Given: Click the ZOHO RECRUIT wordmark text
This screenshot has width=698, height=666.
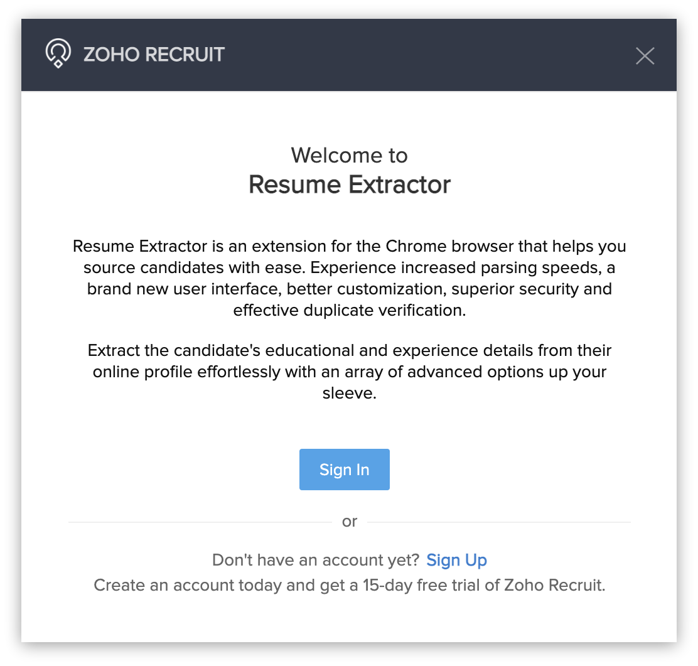Looking at the screenshot, I should coord(154,55).
